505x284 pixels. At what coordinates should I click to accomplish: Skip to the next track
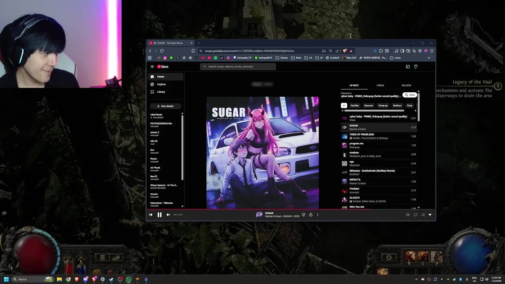(168, 215)
